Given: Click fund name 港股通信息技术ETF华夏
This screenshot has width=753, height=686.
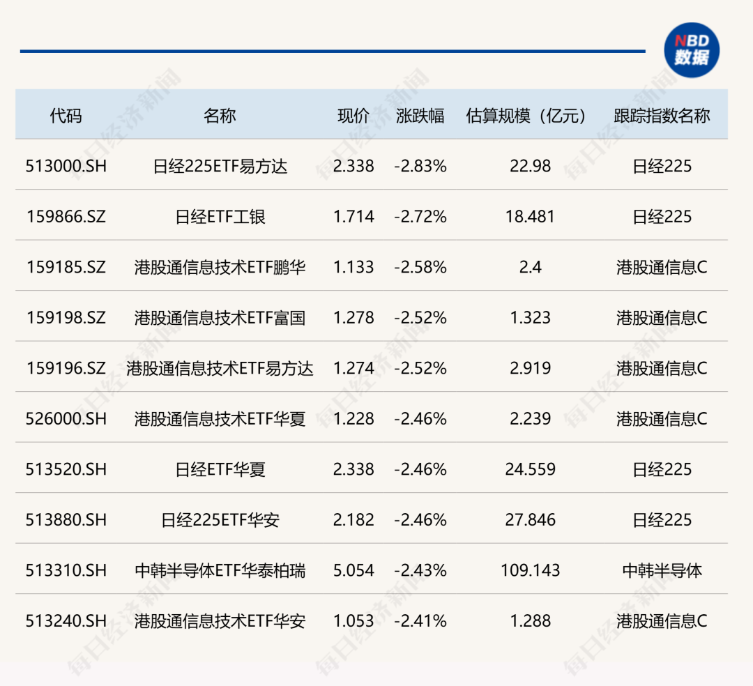Looking at the screenshot, I should (x=220, y=418).
